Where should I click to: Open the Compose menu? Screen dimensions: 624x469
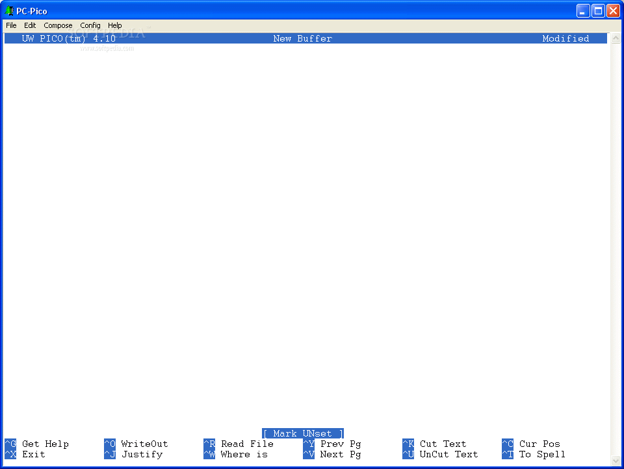(x=58, y=25)
